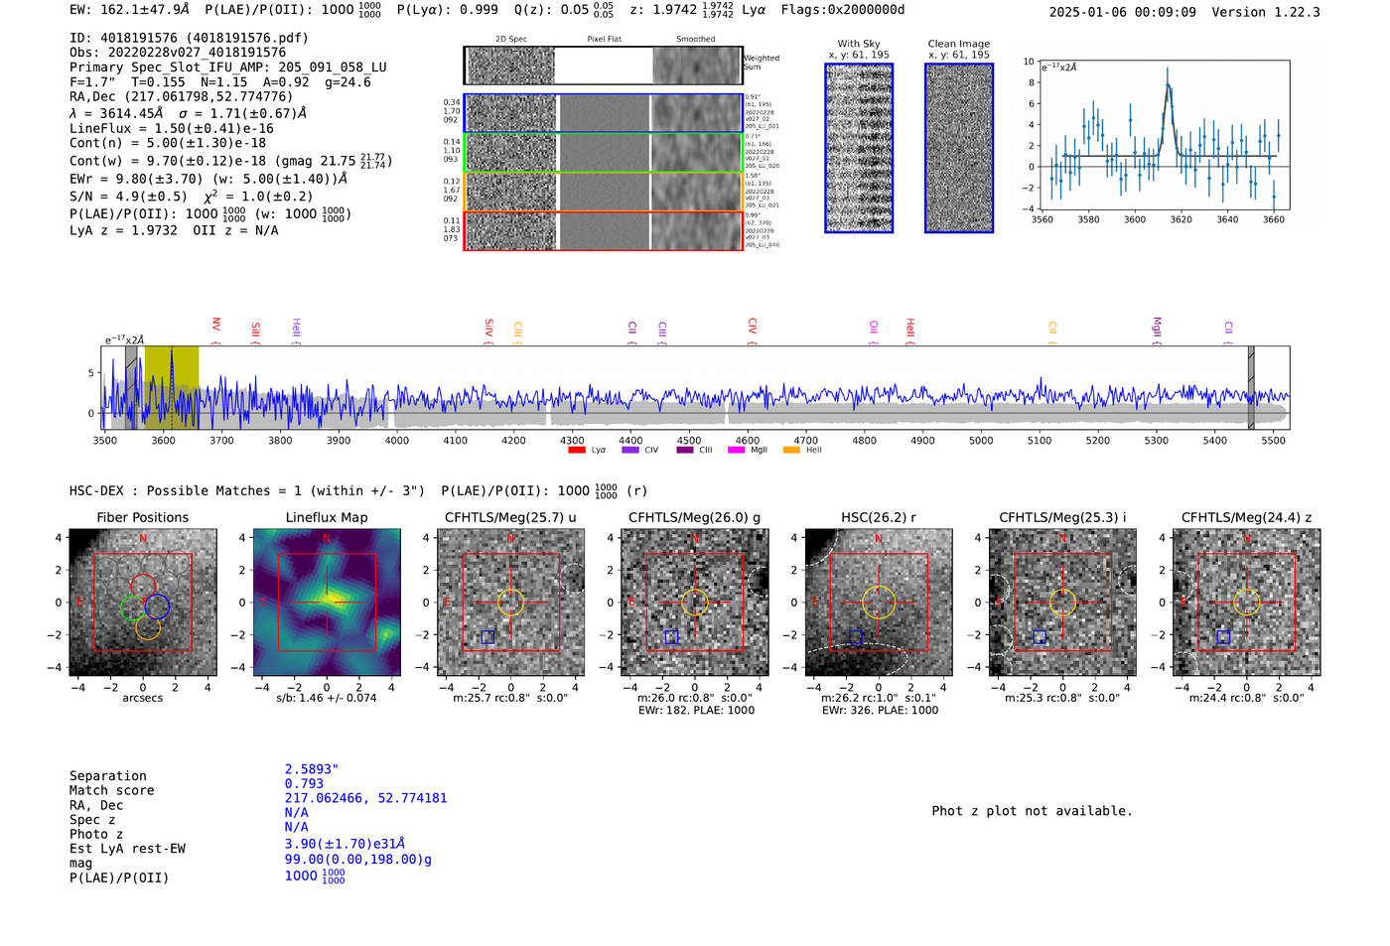Click the dark purple CIII legend swatch
This screenshot has height=946, width=1390.
[x=684, y=450]
